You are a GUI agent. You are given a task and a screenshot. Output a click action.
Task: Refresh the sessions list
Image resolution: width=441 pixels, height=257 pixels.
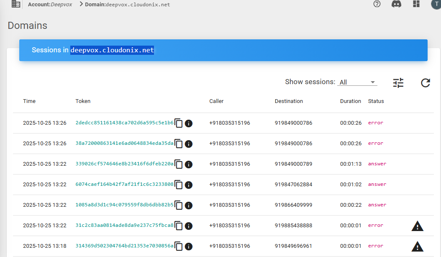coord(426,83)
